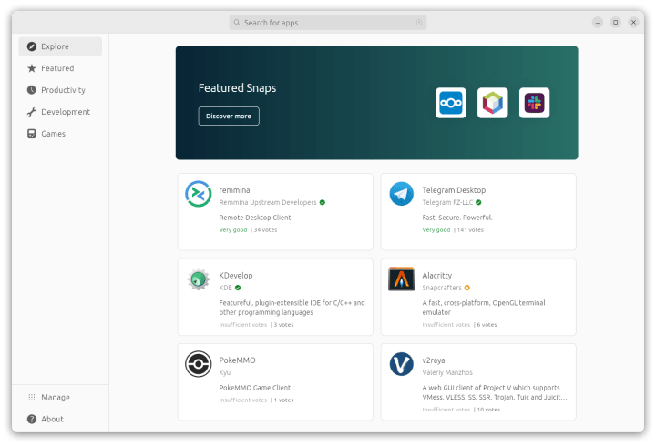656x446 pixels.
Task: Open the Slack snap icon in banner
Action: click(x=534, y=103)
